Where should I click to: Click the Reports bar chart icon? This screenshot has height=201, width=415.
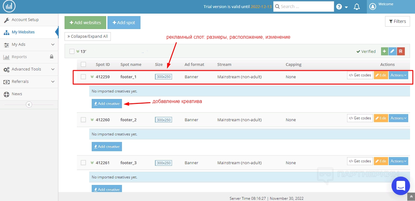tap(6, 57)
